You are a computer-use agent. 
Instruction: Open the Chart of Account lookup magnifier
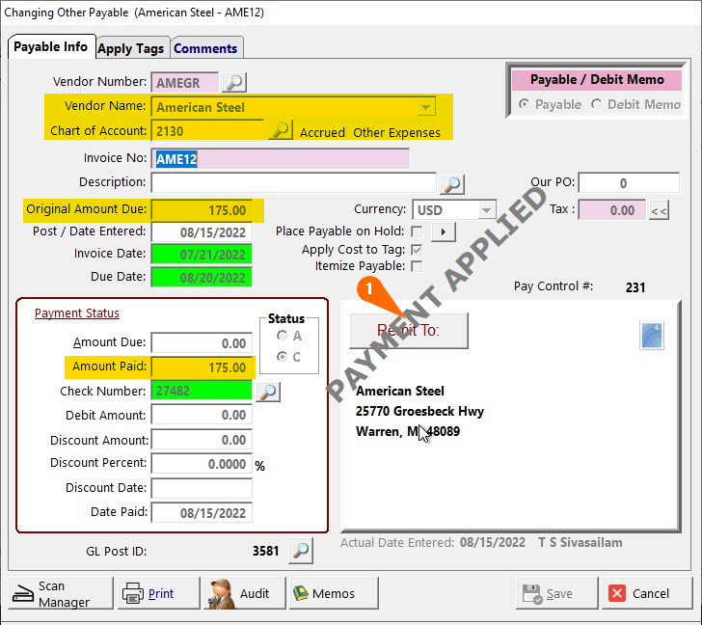point(280,130)
